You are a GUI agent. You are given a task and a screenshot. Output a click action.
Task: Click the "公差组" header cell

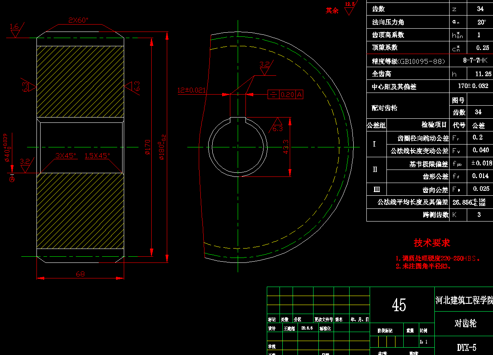[376, 125]
